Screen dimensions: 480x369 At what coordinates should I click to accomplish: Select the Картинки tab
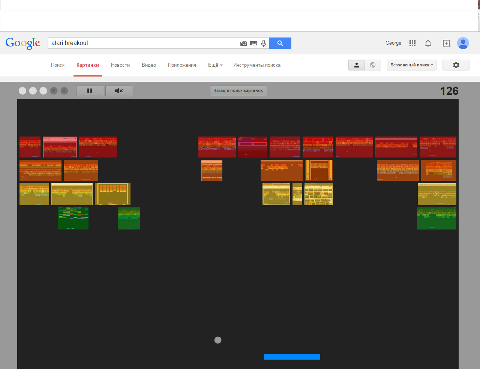click(88, 65)
